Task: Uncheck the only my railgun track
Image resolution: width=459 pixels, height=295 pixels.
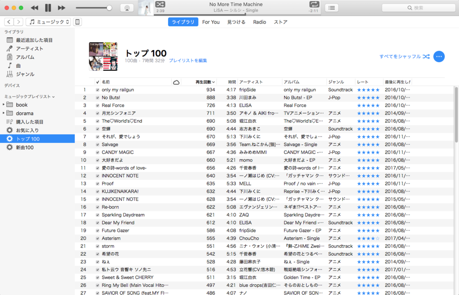Action: [x=97, y=90]
